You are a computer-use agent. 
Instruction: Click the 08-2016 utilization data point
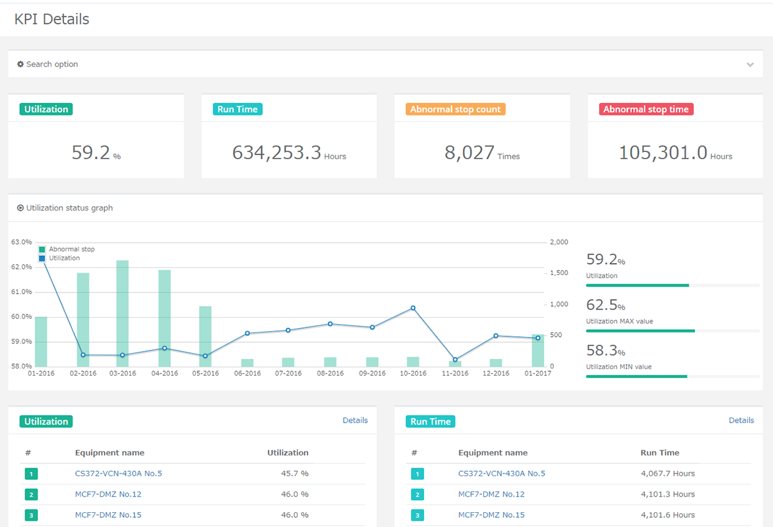330,324
